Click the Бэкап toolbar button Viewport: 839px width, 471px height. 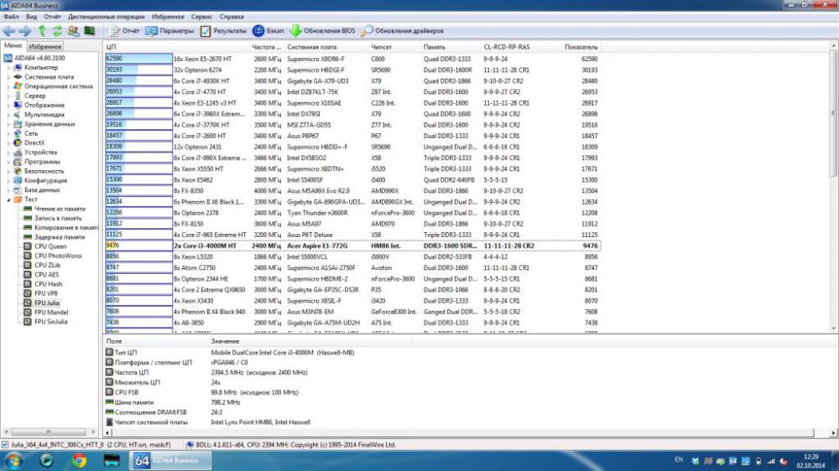pyautogui.click(x=268, y=31)
